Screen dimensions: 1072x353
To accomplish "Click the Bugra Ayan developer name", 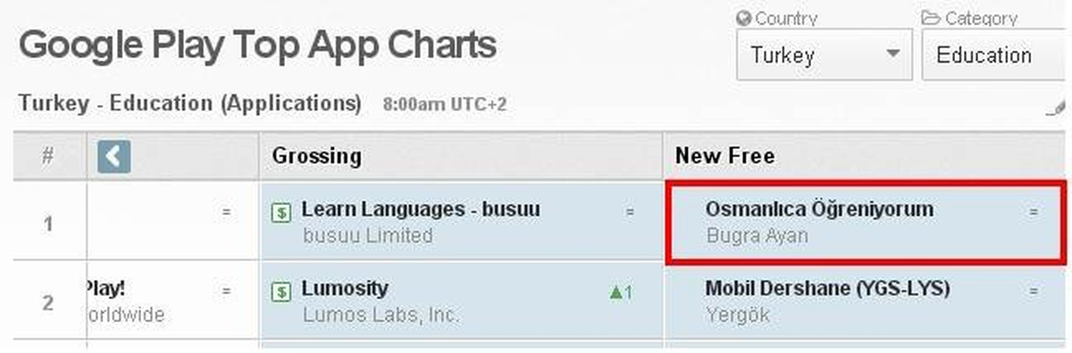I will 757,237.
